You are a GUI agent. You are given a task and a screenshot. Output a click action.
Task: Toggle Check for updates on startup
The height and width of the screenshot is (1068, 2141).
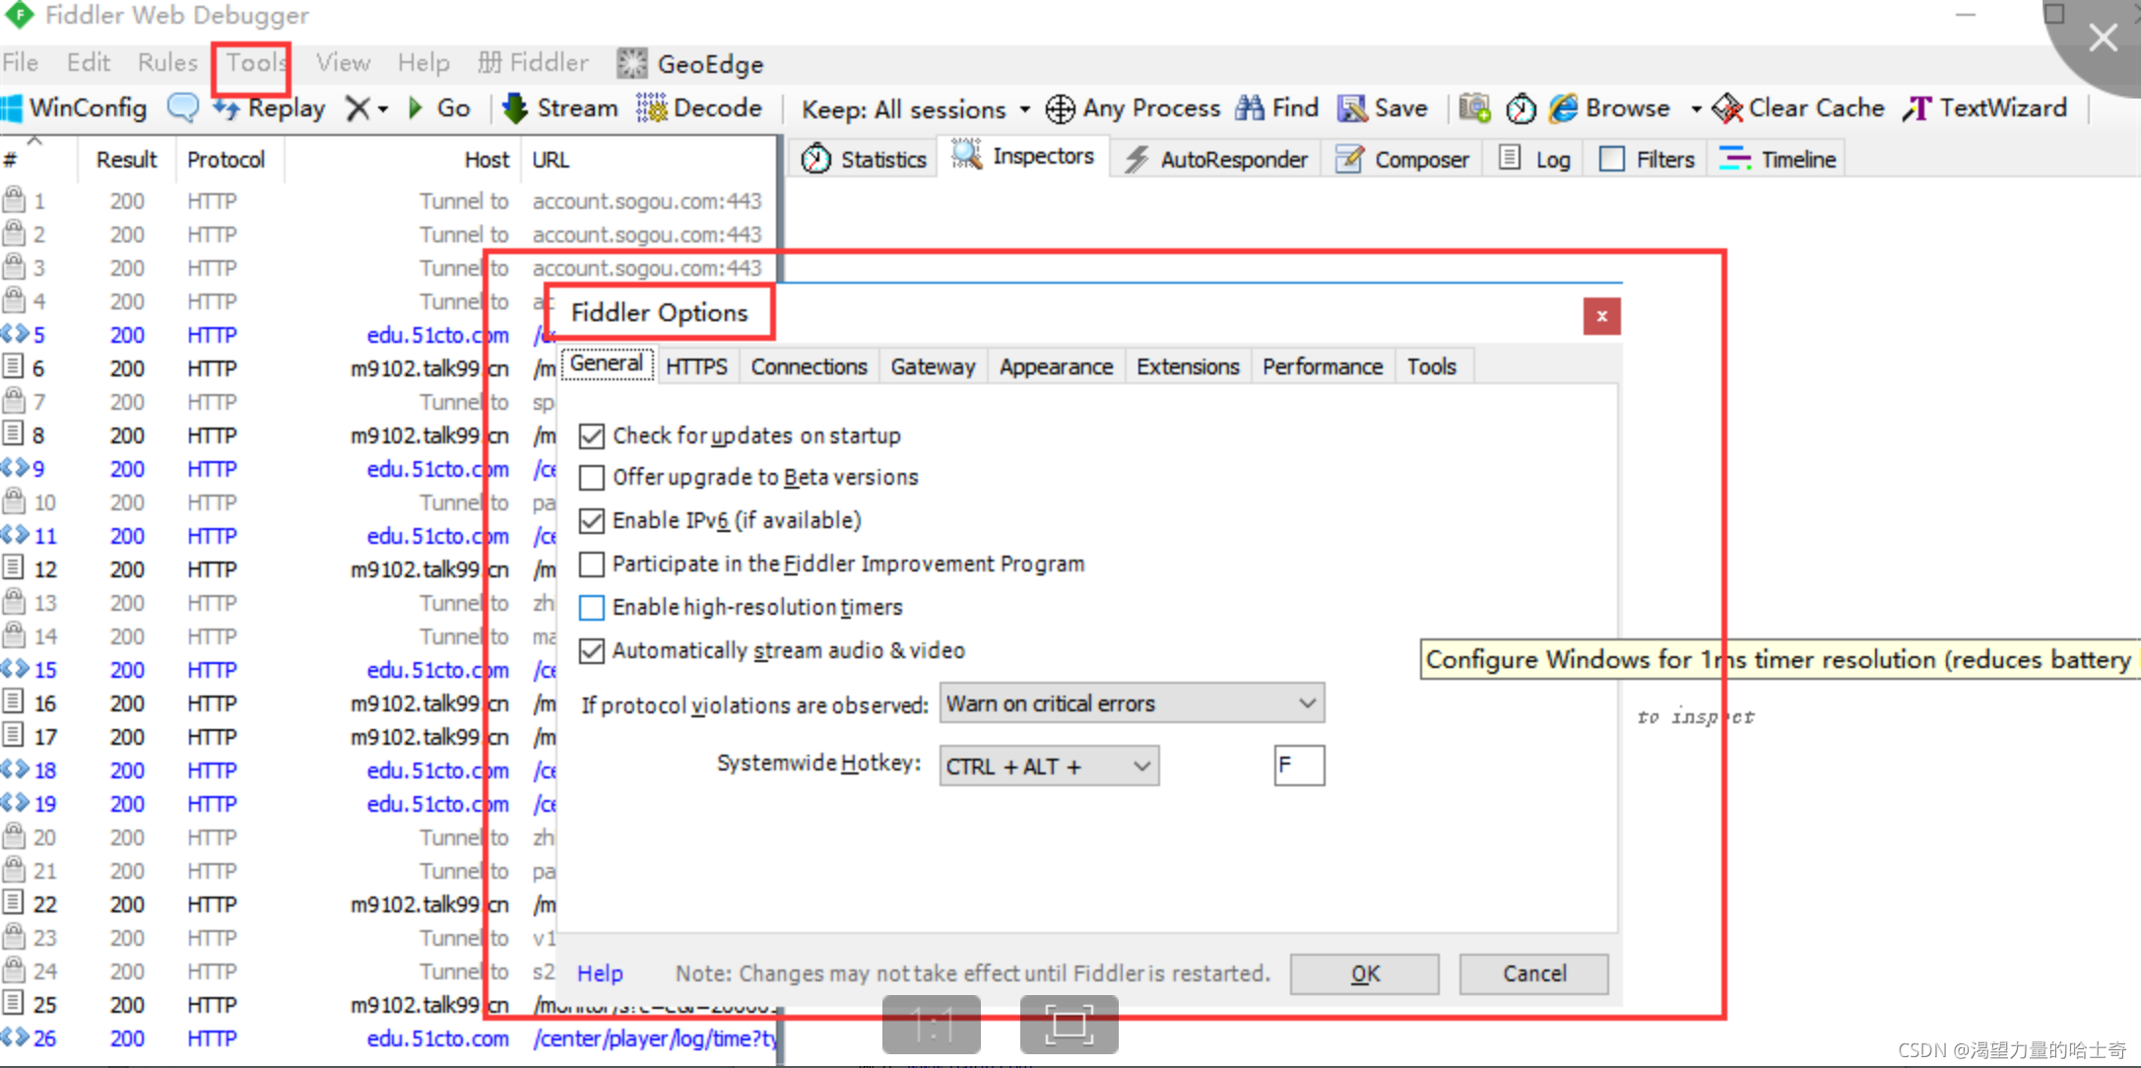590,435
